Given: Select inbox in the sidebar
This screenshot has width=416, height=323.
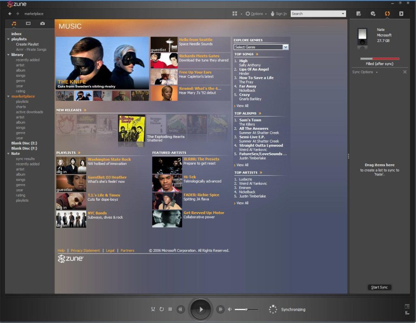Looking at the screenshot, I should coord(16,34).
